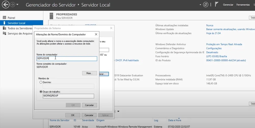Click the disabled Domínio text field
The image size is (255, 128).
(x=68, y=86)
